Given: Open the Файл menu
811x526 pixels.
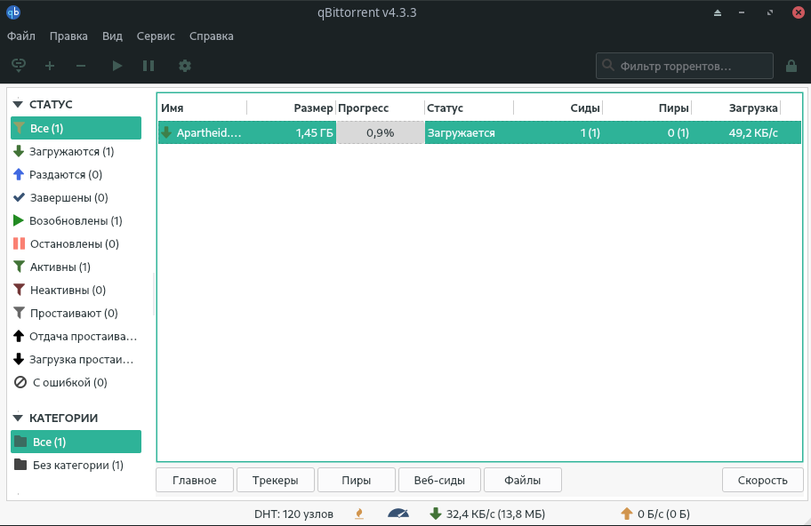Looking at the screenshot, I should (x=21, y=36).
